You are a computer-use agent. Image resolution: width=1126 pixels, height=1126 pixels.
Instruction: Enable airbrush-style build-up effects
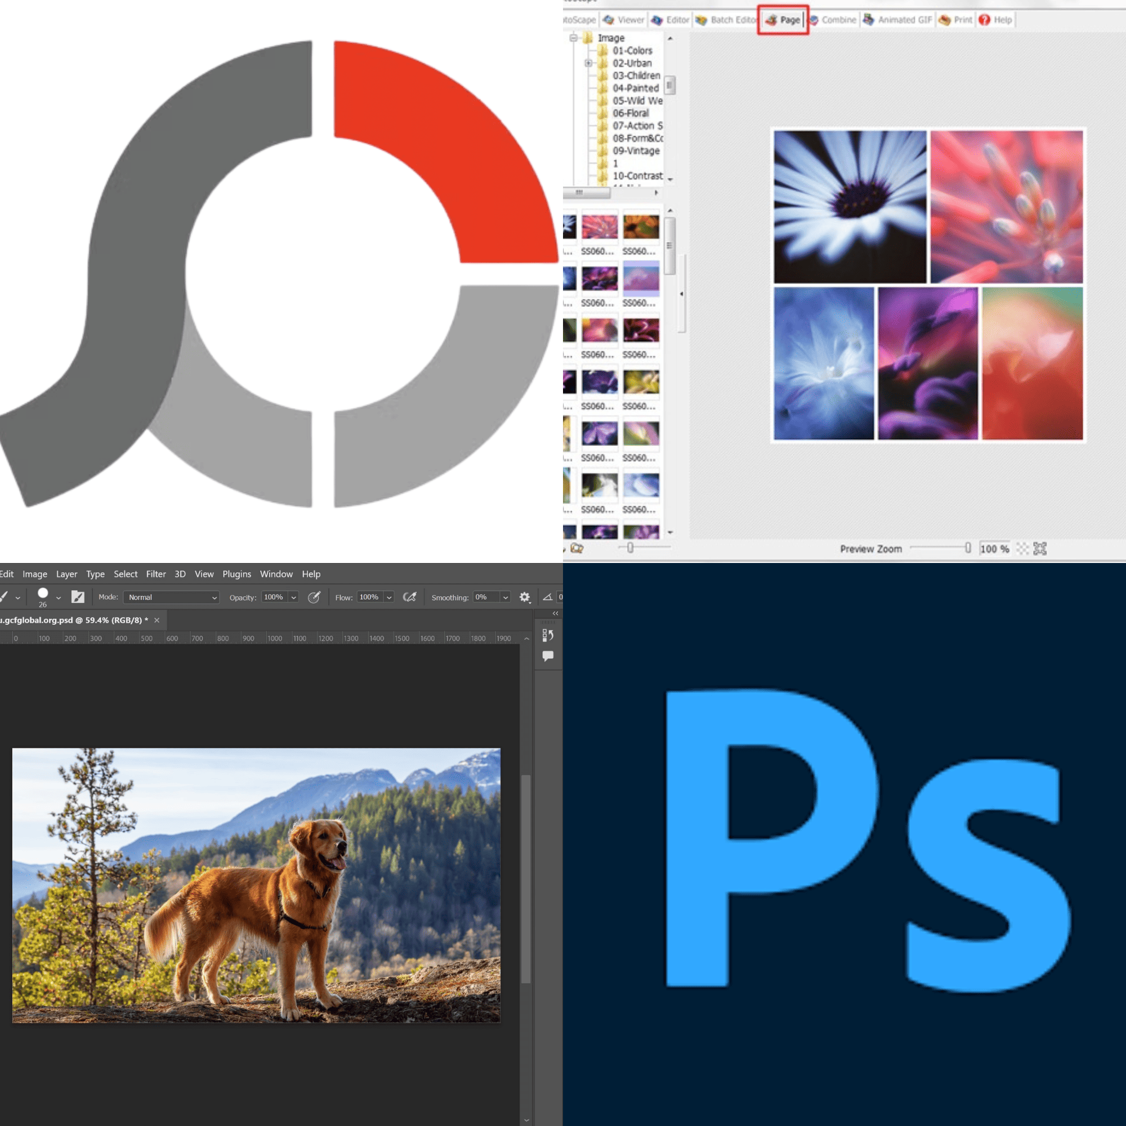(410, 597)
